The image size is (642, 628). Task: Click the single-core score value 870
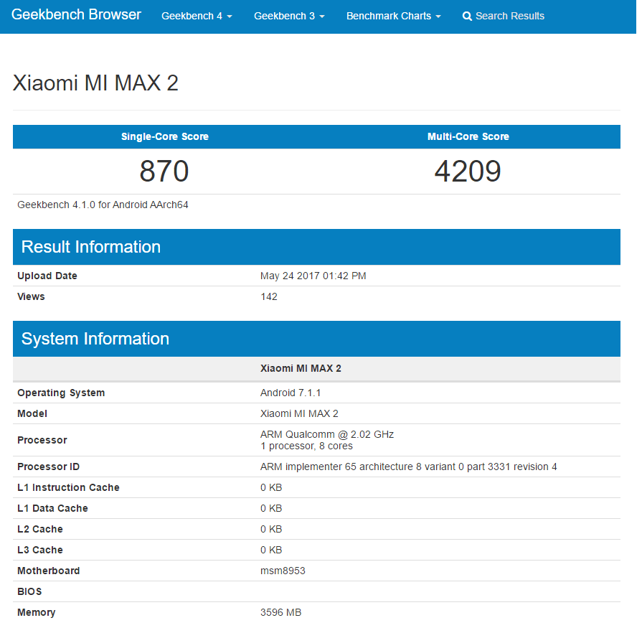click(164, 172)
